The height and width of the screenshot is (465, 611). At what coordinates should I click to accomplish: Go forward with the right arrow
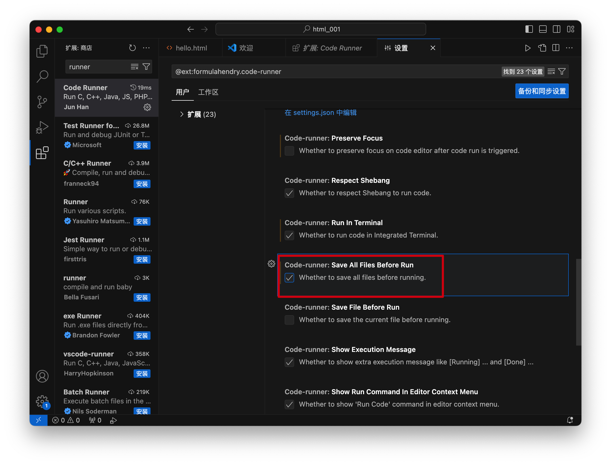point(204,29)
